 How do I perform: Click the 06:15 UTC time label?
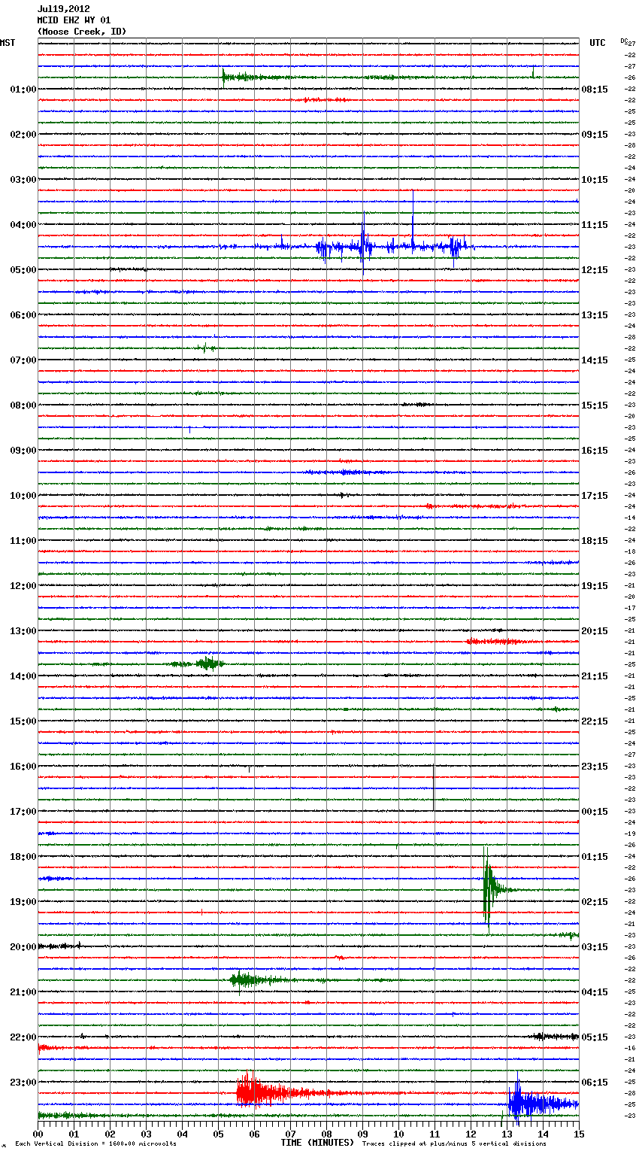pos(595,1083)
